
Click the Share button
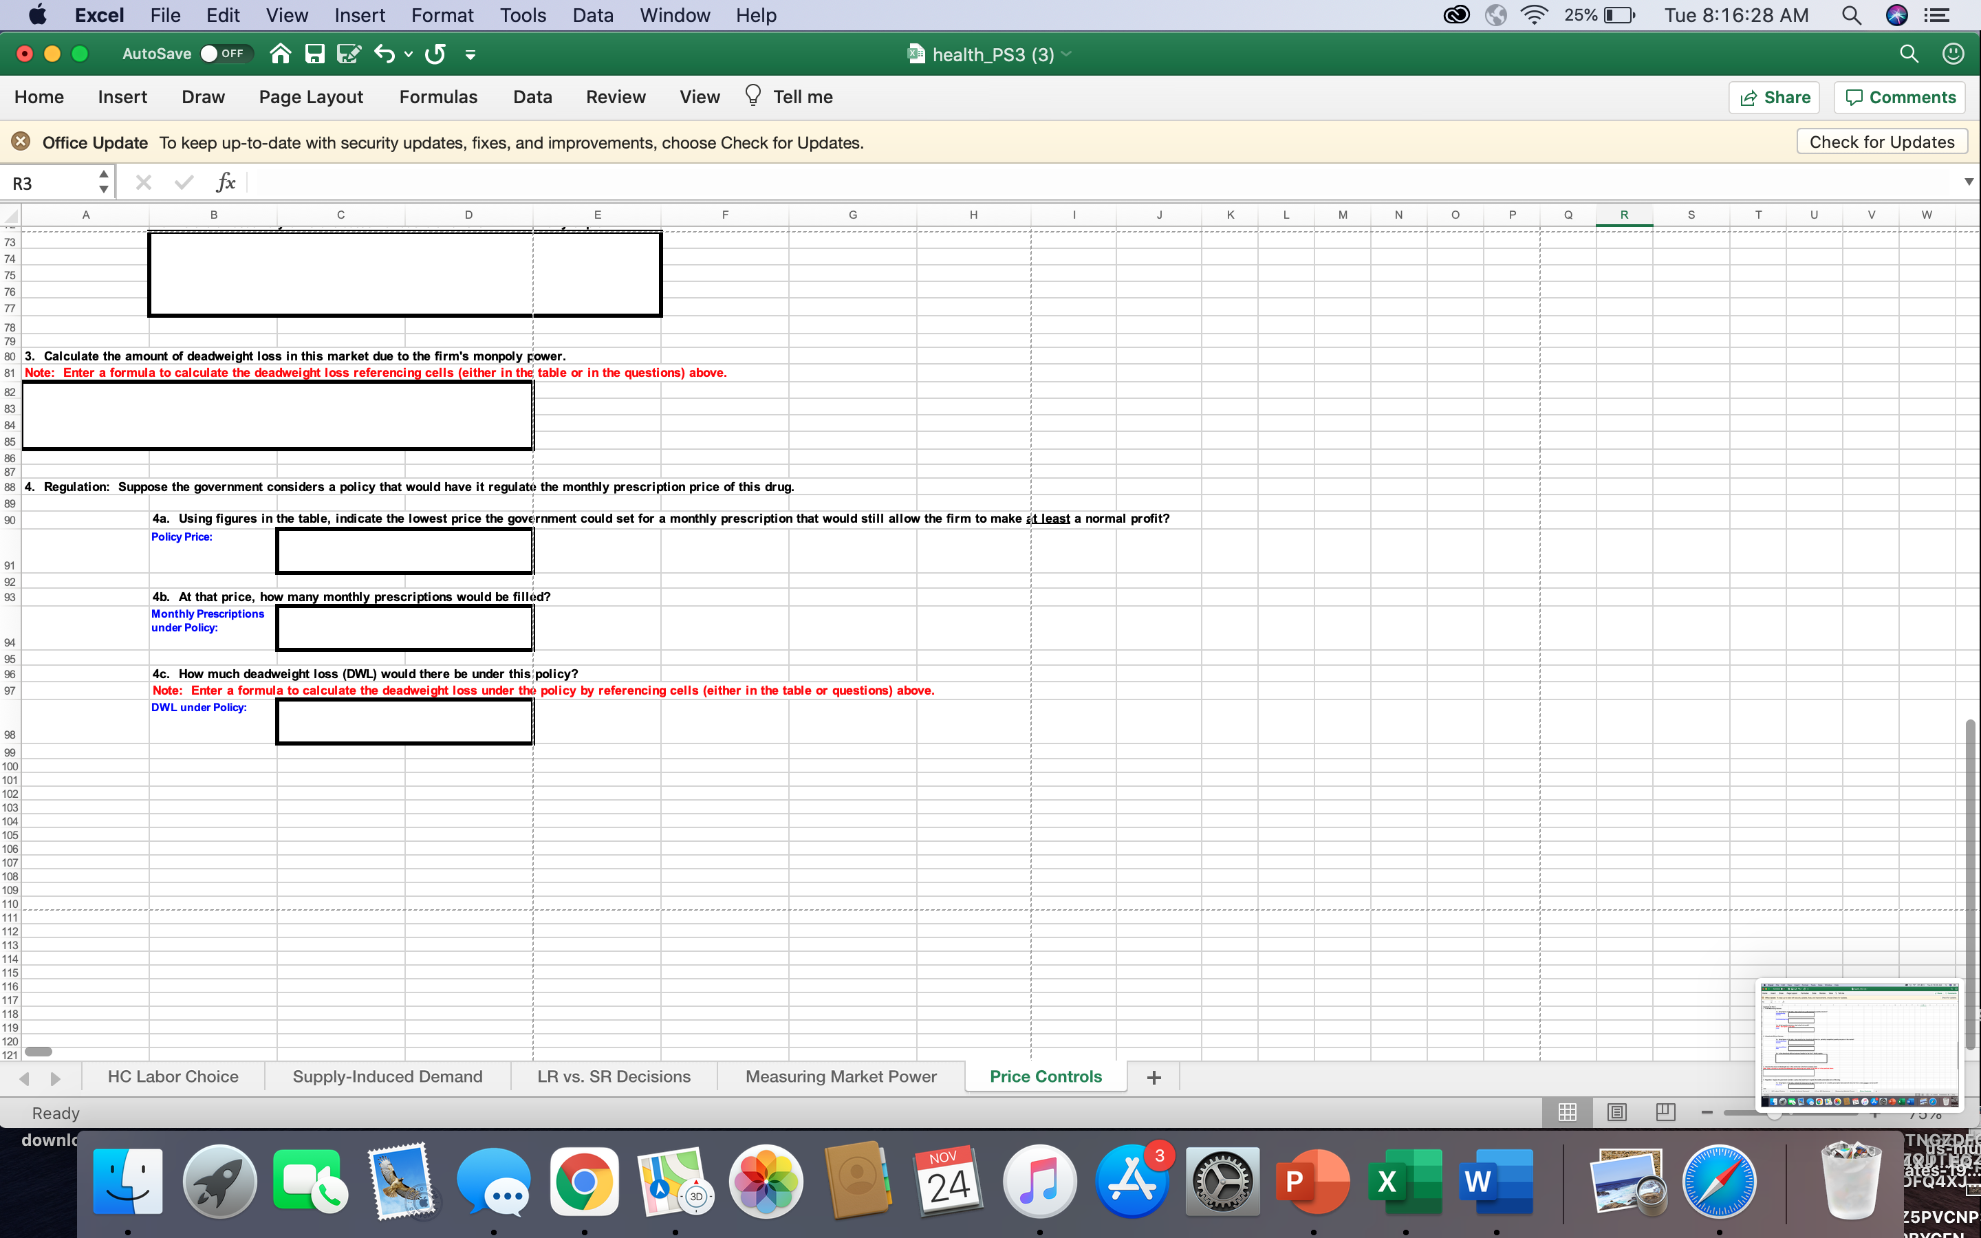1775,96
